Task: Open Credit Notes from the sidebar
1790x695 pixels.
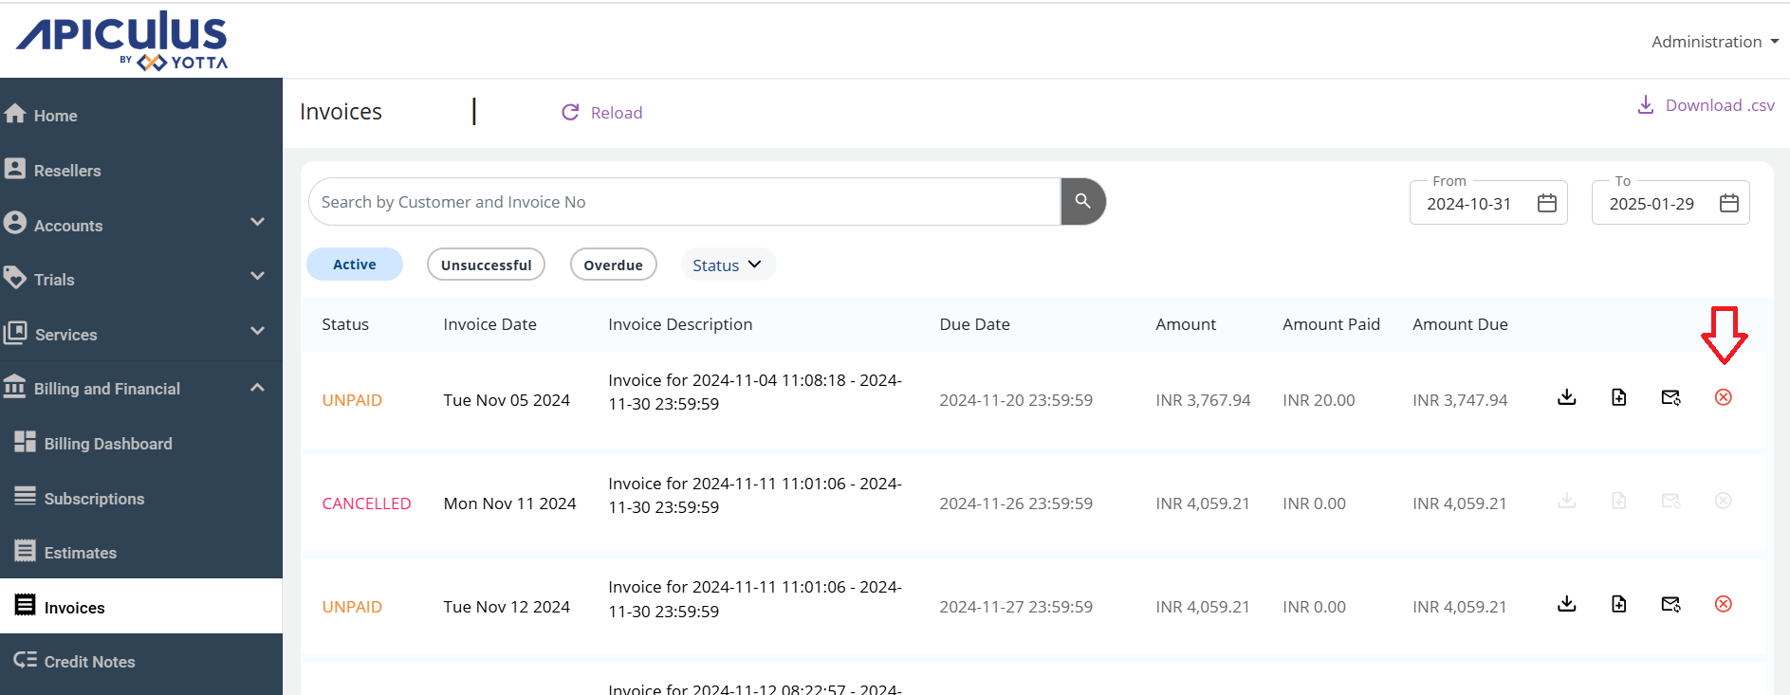Action: [89, 662]
